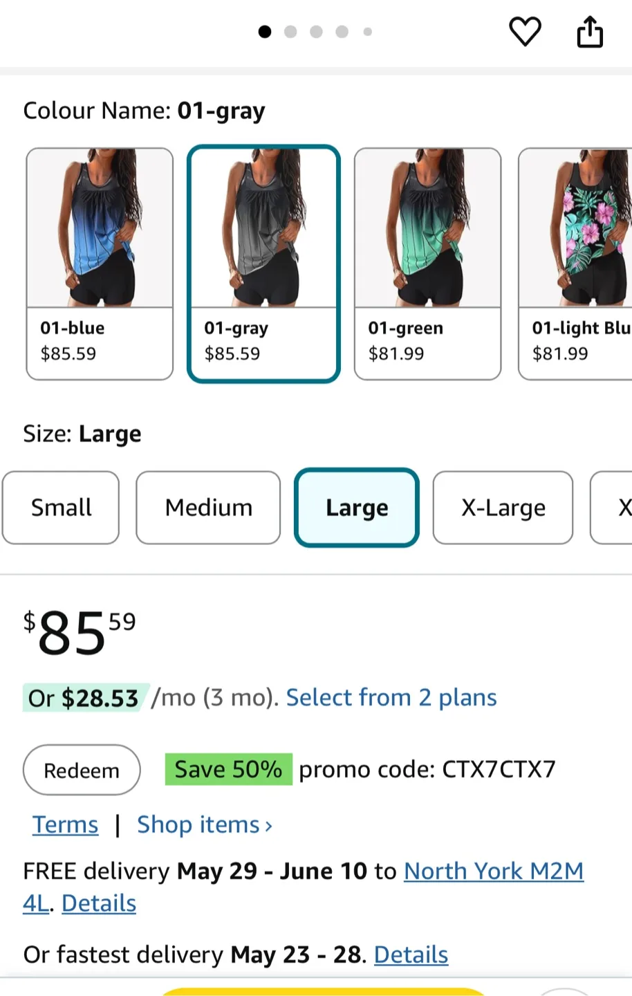Add item to wishlist with heart icon
The image size is (632, 996).
coord(526,31)
